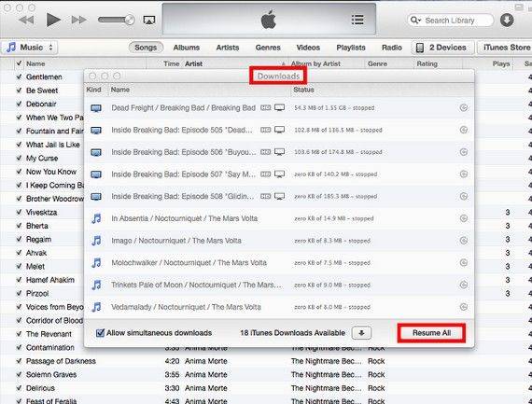Click Resume All in Downloads window
This screenshot has width=532, height=404.
pos(431,333)
